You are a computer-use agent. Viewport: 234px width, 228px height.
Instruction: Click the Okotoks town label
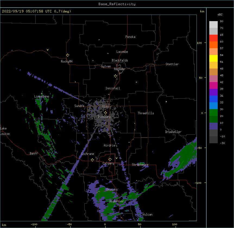click(112, 190)
